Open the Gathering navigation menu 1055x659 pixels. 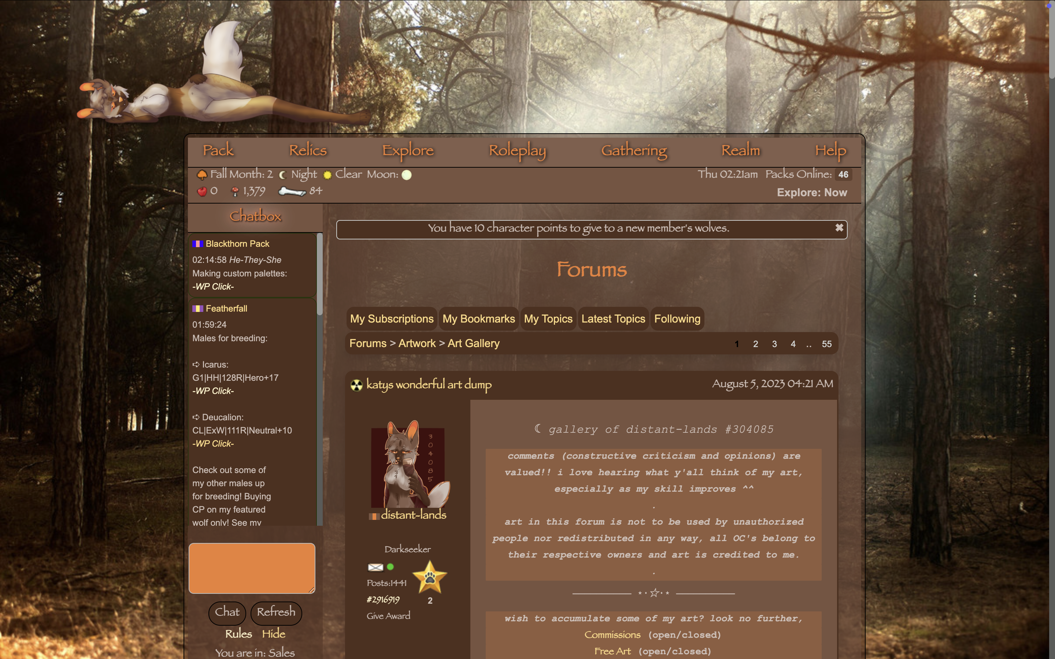coord(634,150)
